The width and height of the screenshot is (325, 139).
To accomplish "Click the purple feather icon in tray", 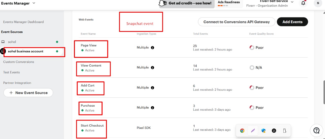I will tap(253, 131).
